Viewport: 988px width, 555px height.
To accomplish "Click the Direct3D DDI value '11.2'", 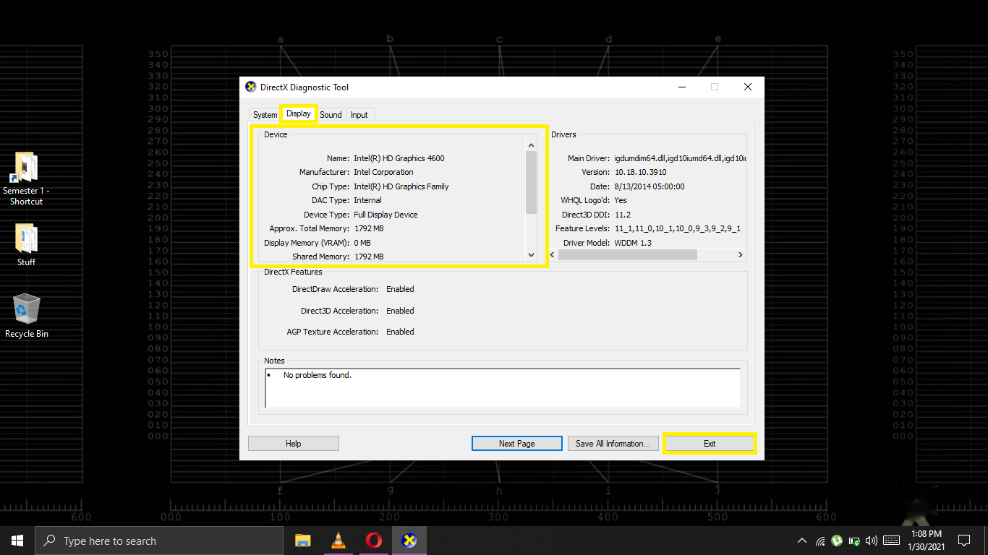I will click(x=623, y=215).
